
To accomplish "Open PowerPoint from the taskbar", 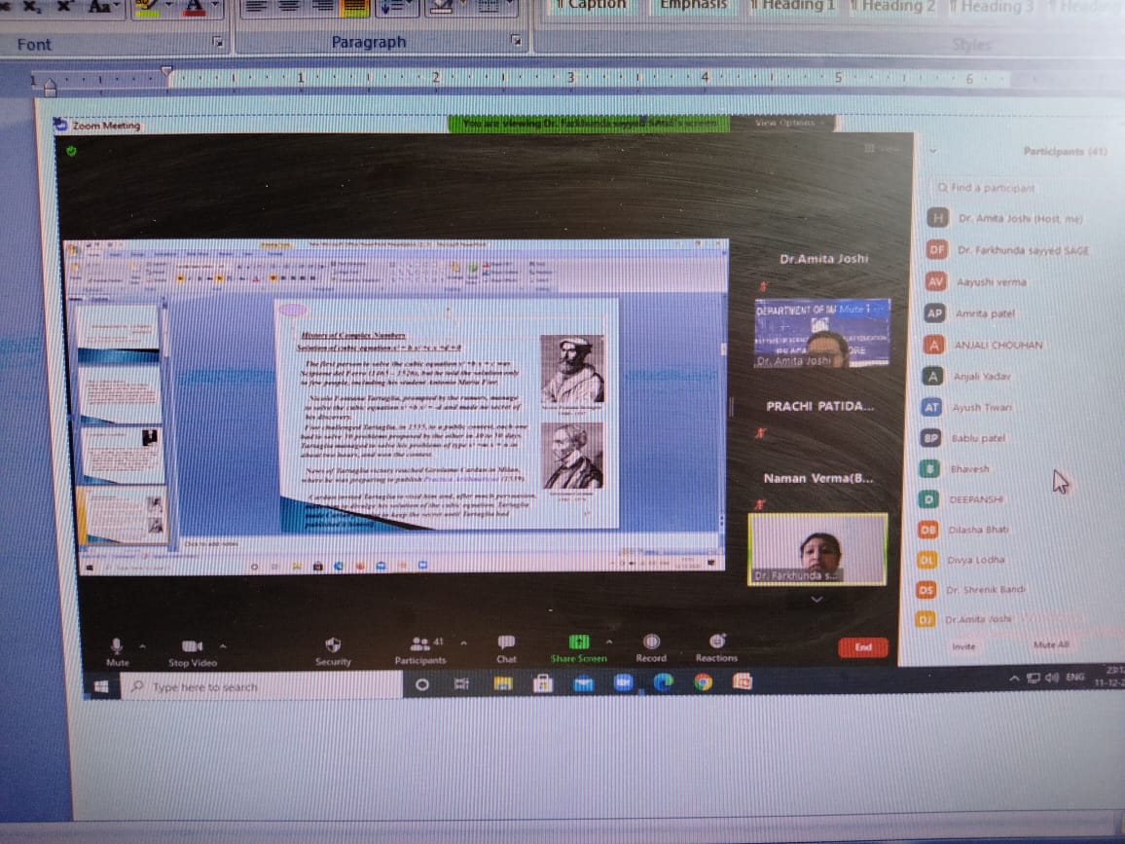I will 742,681.
